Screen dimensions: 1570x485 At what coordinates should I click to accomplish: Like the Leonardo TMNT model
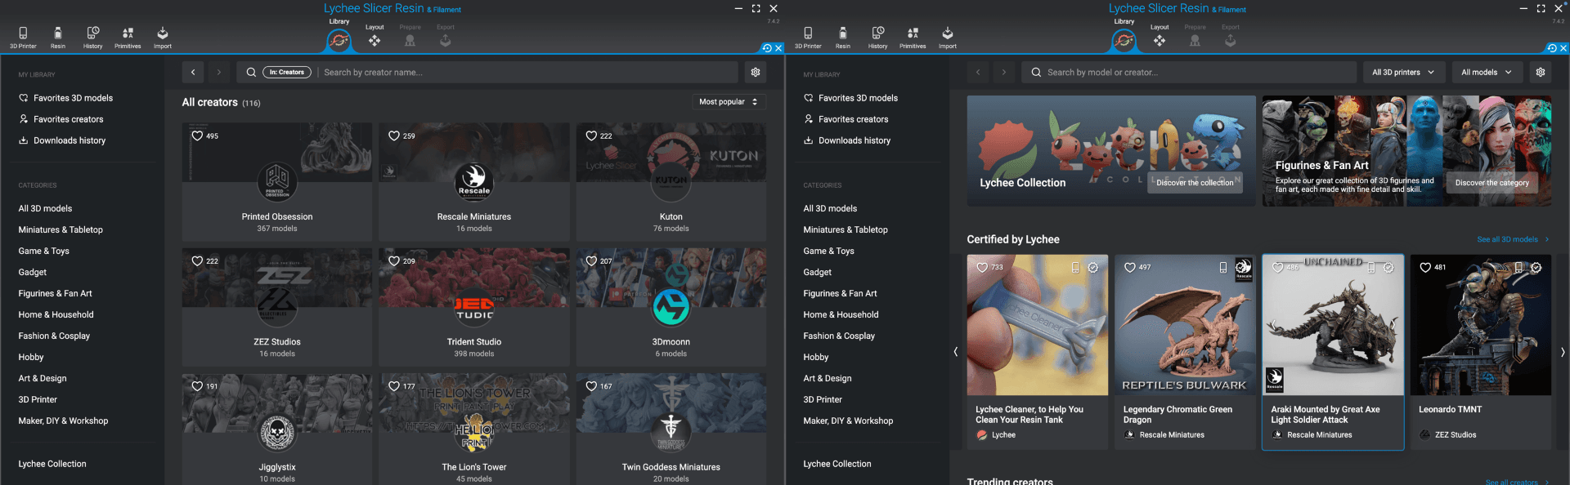1425,267
